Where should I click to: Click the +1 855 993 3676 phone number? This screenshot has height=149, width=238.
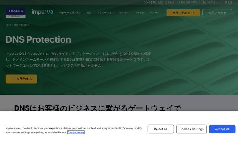187,3
